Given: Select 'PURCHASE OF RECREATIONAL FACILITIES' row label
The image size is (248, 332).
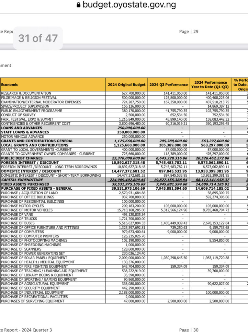Looking at the screenshot, I should pos(34,297).
